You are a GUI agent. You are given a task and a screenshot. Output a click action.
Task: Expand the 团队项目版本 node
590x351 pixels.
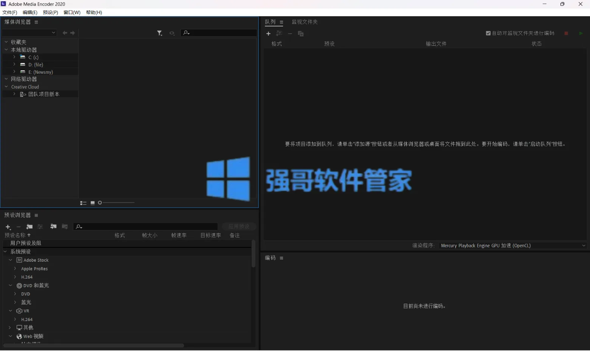[x=14, y=94]
